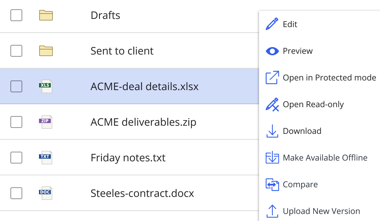Toggle the Steeles-contract.docx checkbox

(16, 193)
